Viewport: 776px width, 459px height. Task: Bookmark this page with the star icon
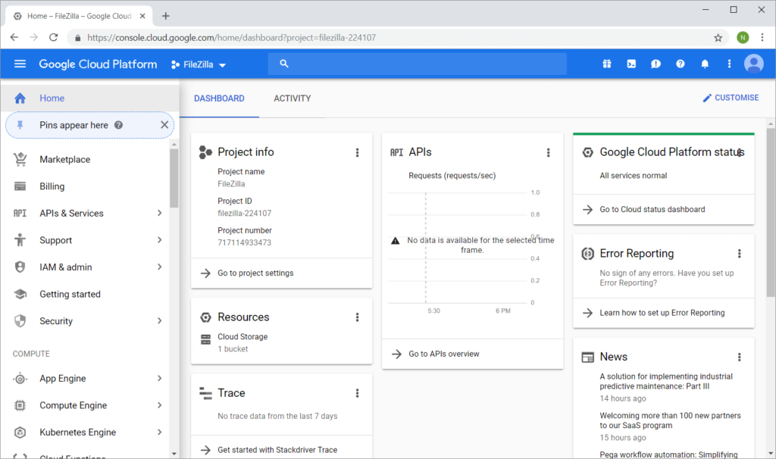(x=718, y=38)
